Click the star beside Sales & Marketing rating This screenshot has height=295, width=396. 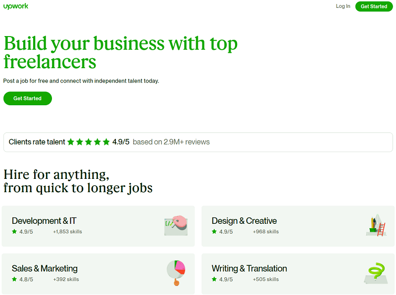pyautogui.click(x=14, y=279)
